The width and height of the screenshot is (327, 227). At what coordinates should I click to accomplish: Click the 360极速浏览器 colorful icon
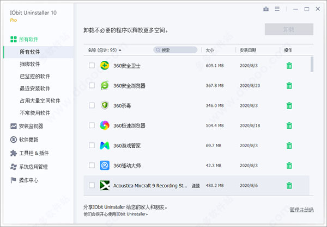(105, 125)
